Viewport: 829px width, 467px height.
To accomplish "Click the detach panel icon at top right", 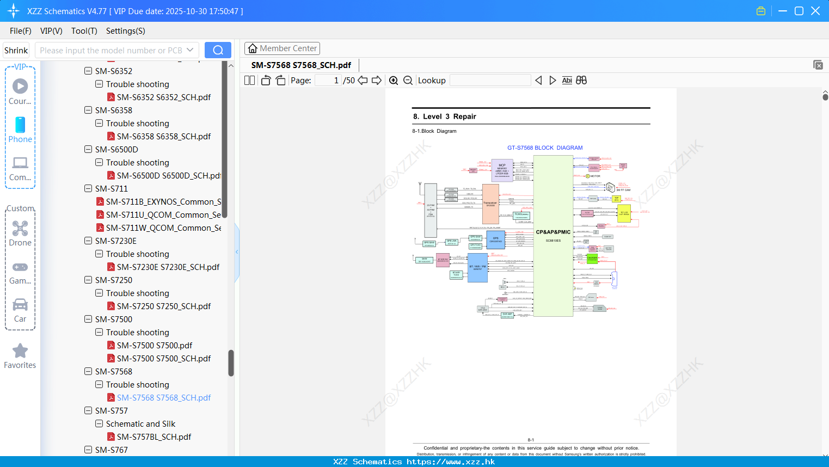I will click(x=818, y=65).
